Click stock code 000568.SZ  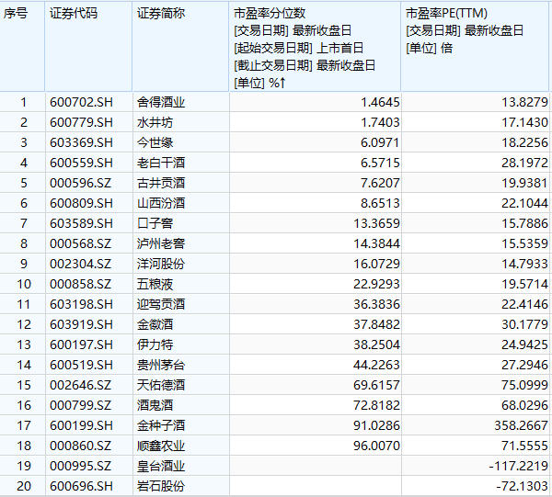(x=81, y=243)
